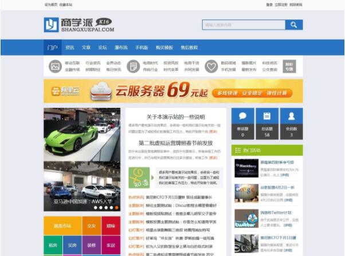Open the 好莱坞 "坏女孩" news list item

point(180,238)
